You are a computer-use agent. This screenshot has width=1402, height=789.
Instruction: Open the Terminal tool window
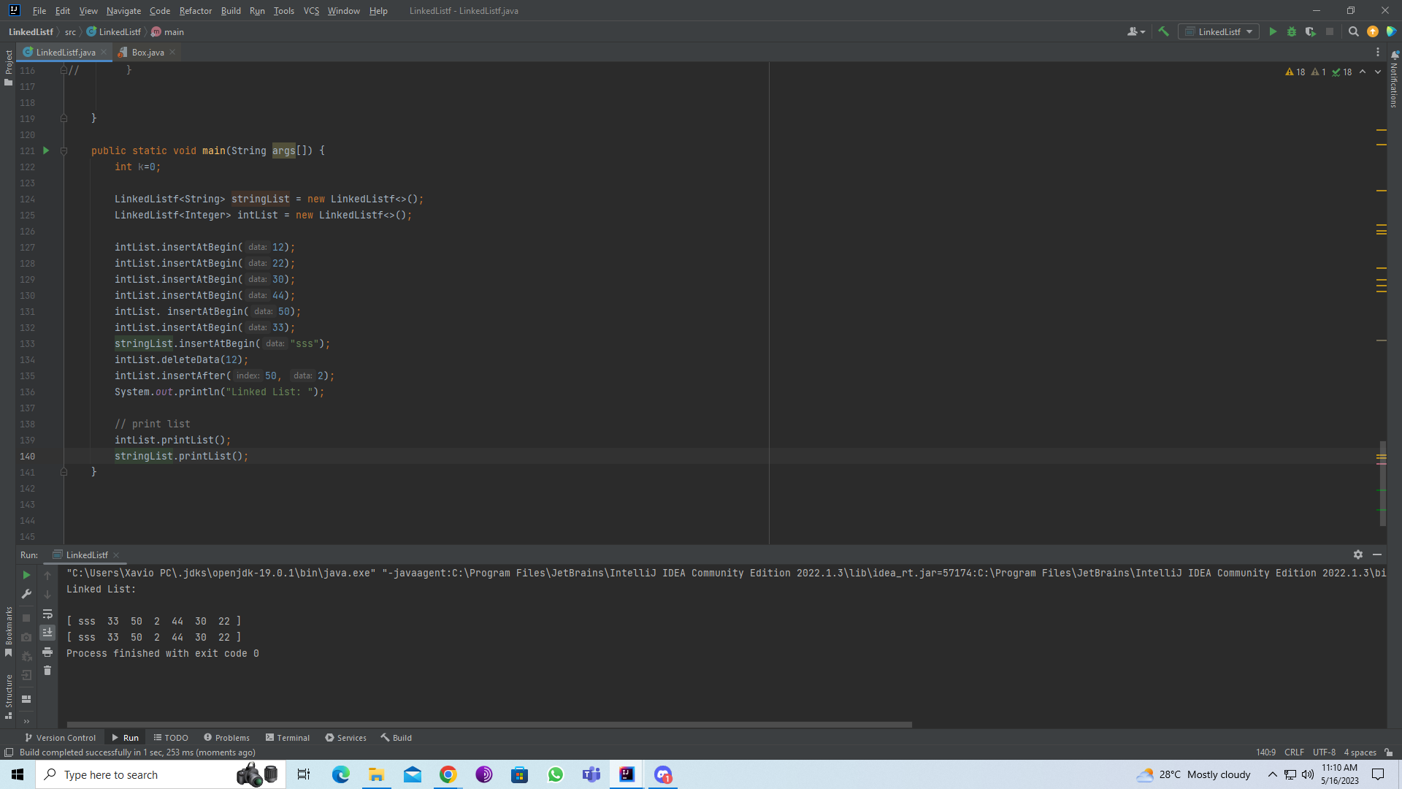coord(288,738)
